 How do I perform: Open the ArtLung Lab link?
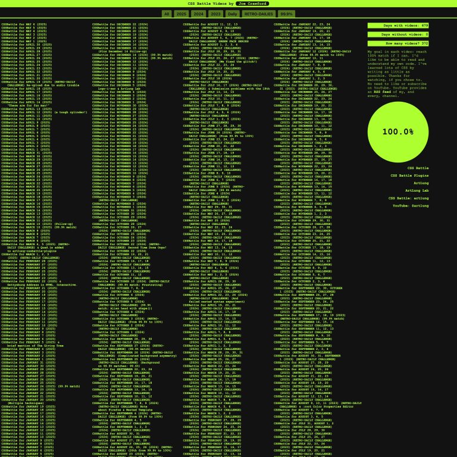pyautogui.click(x=417, y=190)
